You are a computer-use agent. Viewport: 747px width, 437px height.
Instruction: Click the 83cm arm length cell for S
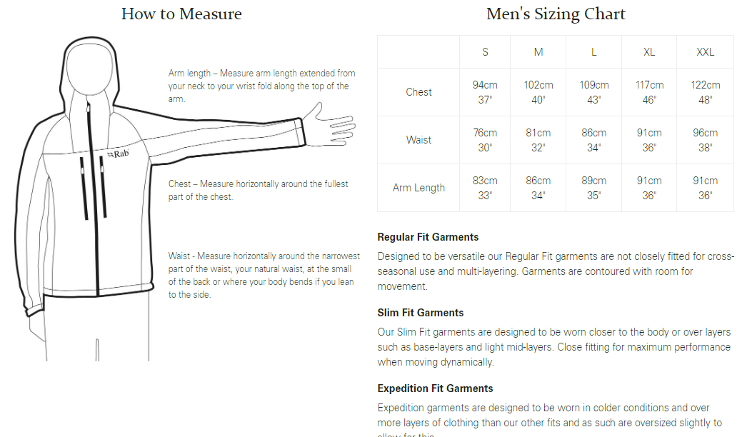click(485, 188)
